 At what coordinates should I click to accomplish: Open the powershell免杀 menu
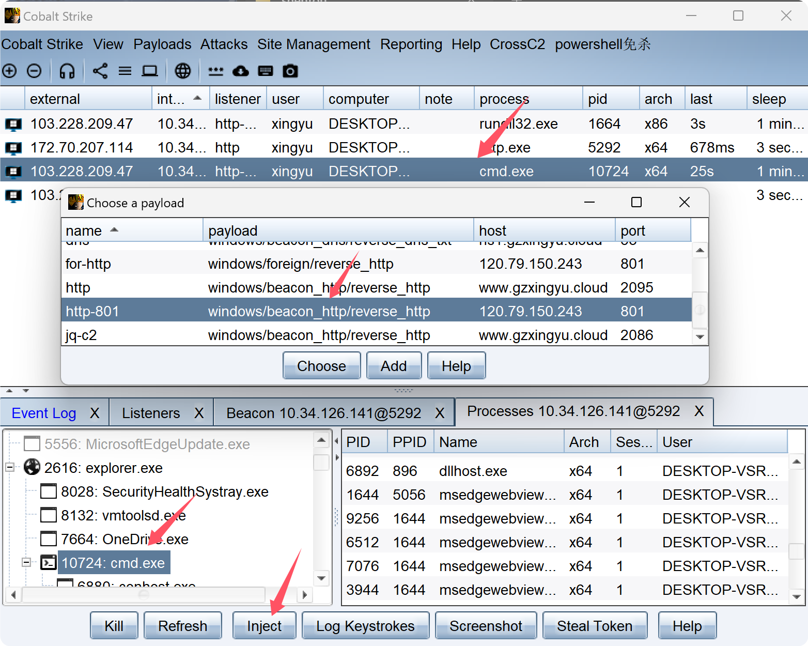(602, 44)
